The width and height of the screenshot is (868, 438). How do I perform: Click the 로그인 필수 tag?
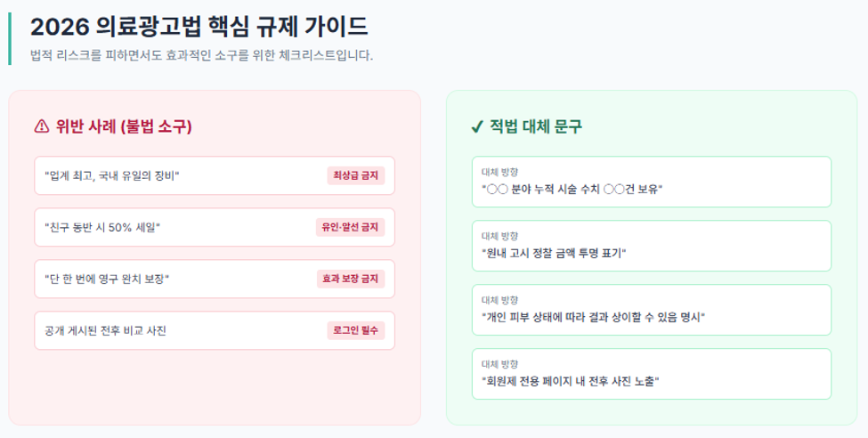point(355,330)
